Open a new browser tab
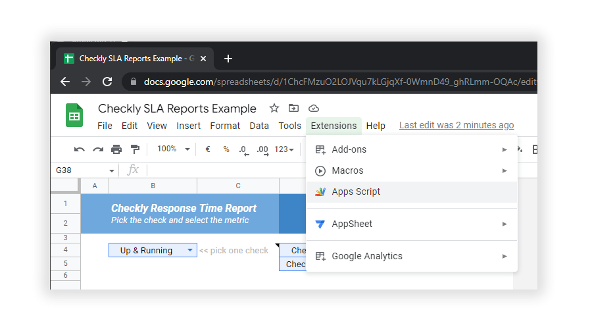 pyautogui.click(x=228, y=59)
